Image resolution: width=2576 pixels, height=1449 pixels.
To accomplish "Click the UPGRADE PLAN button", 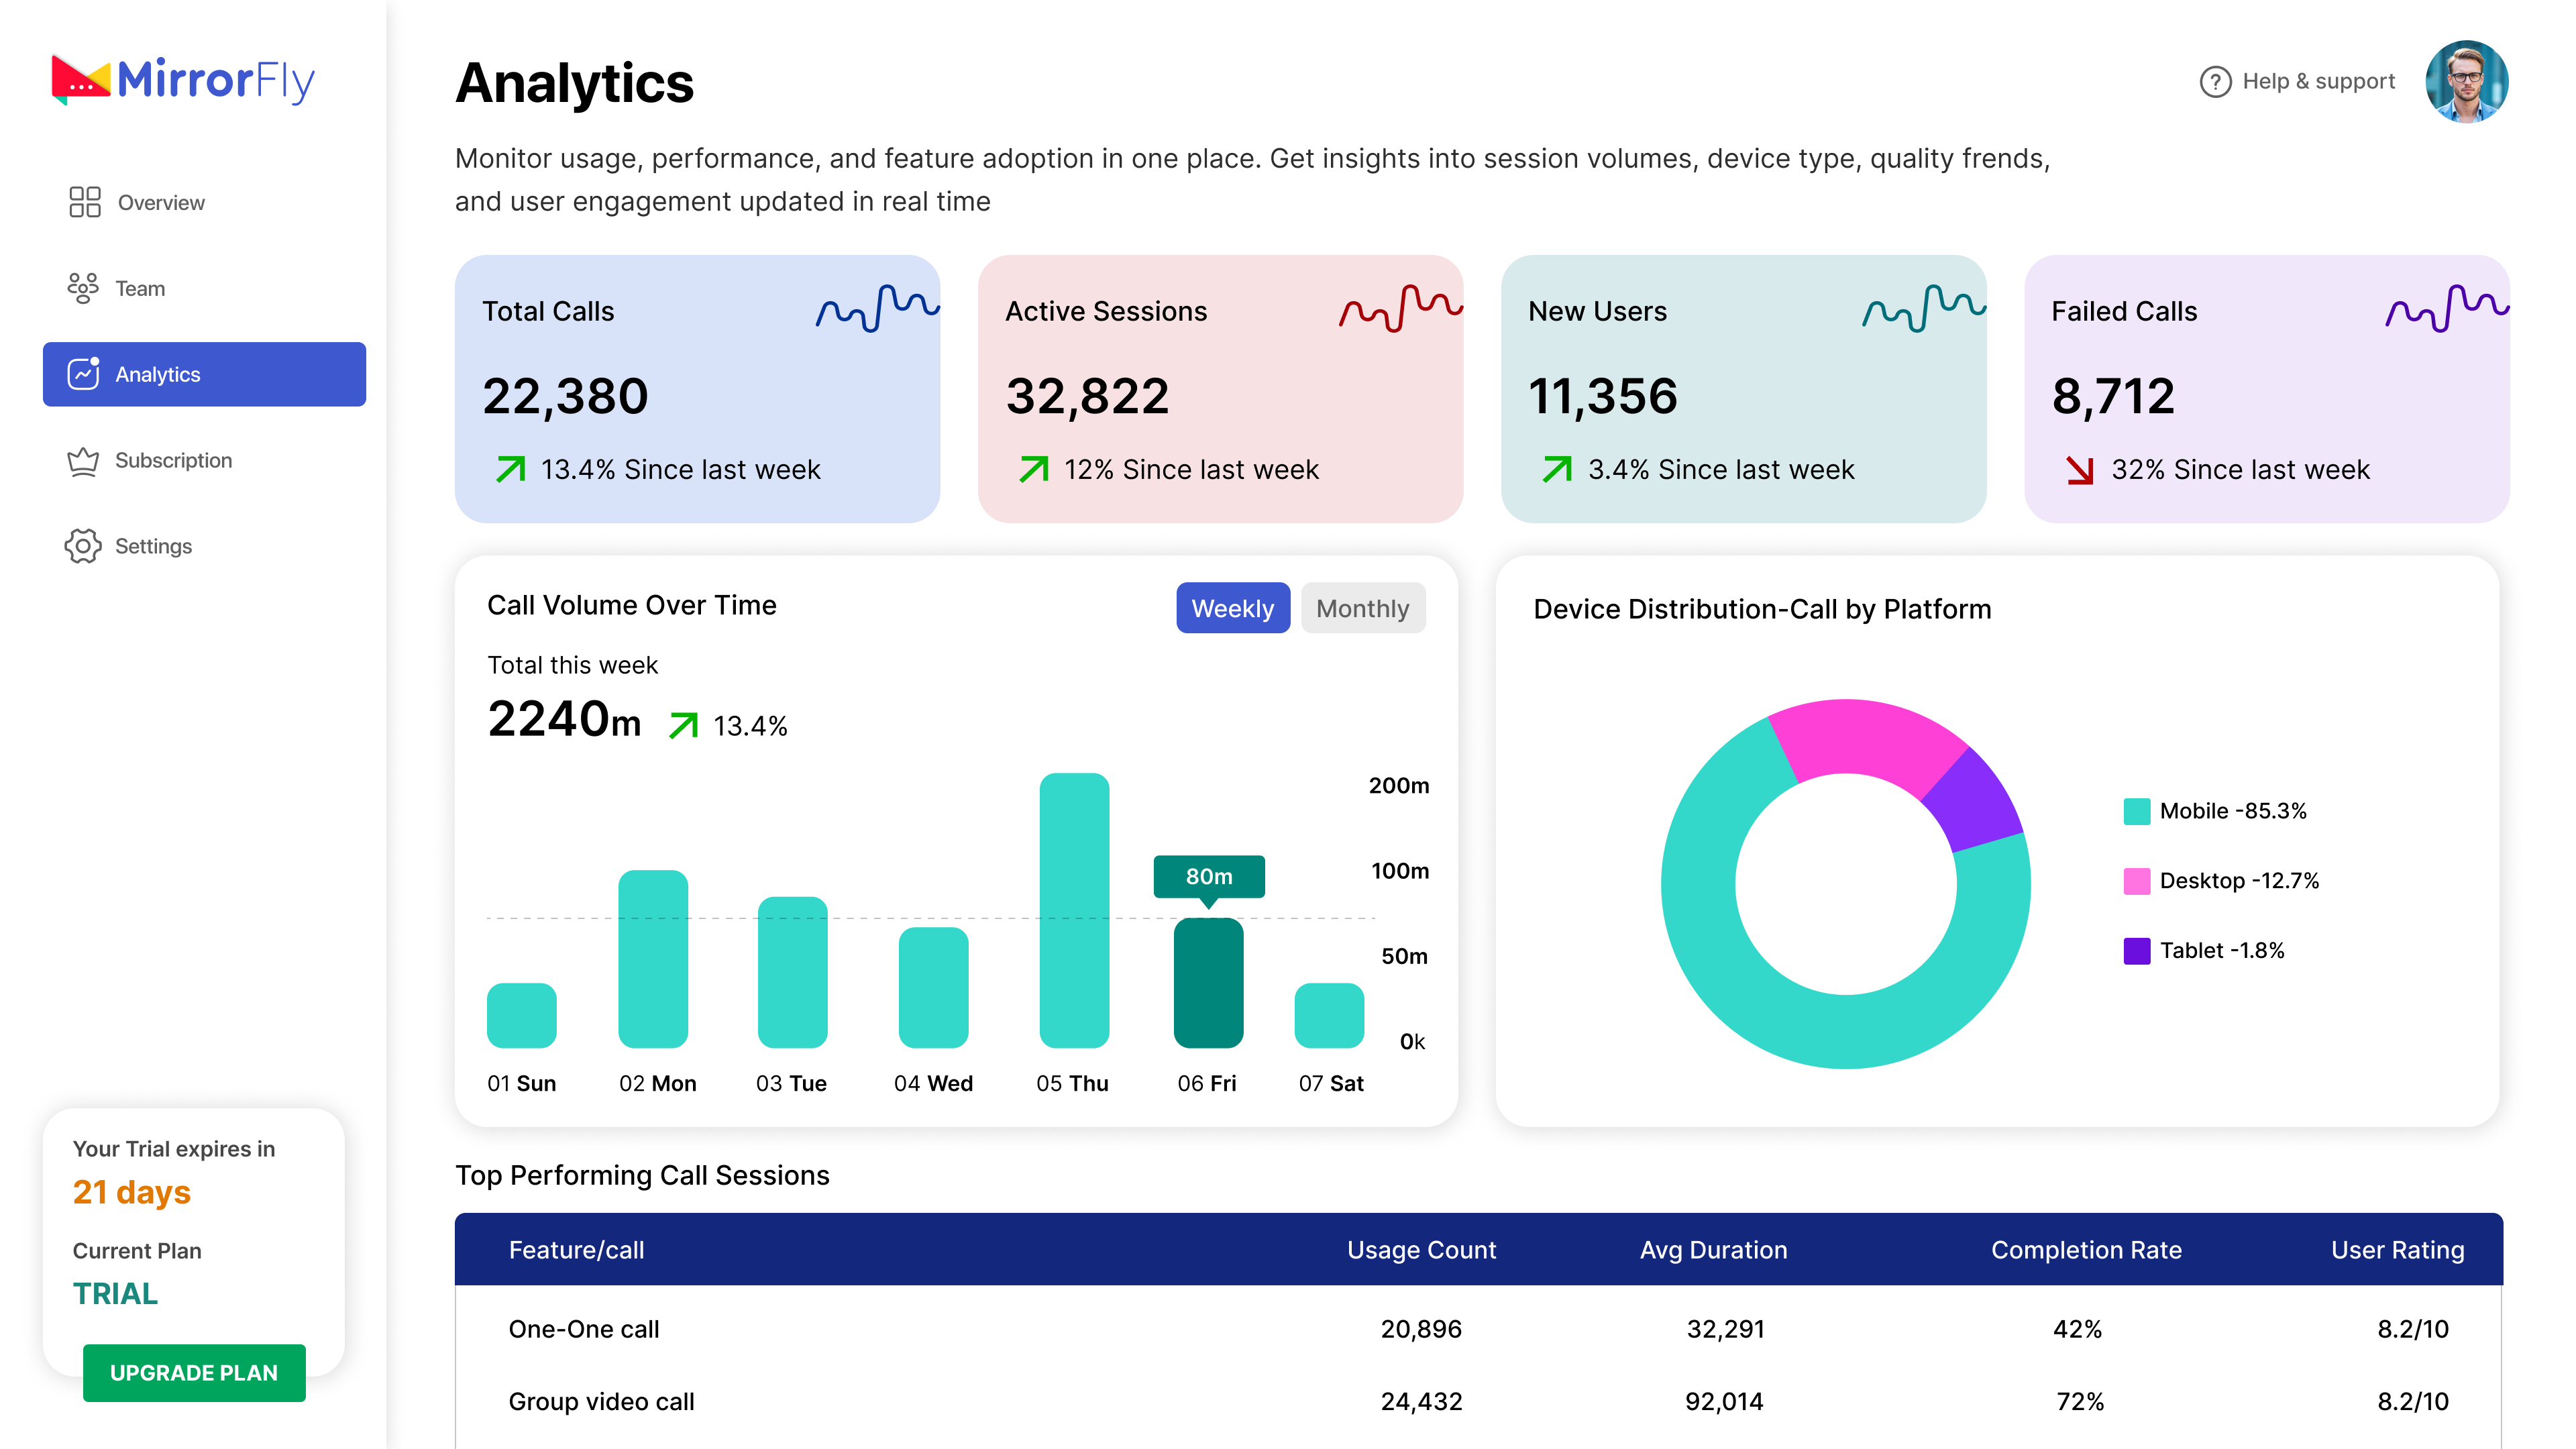I will (194, 1373).
